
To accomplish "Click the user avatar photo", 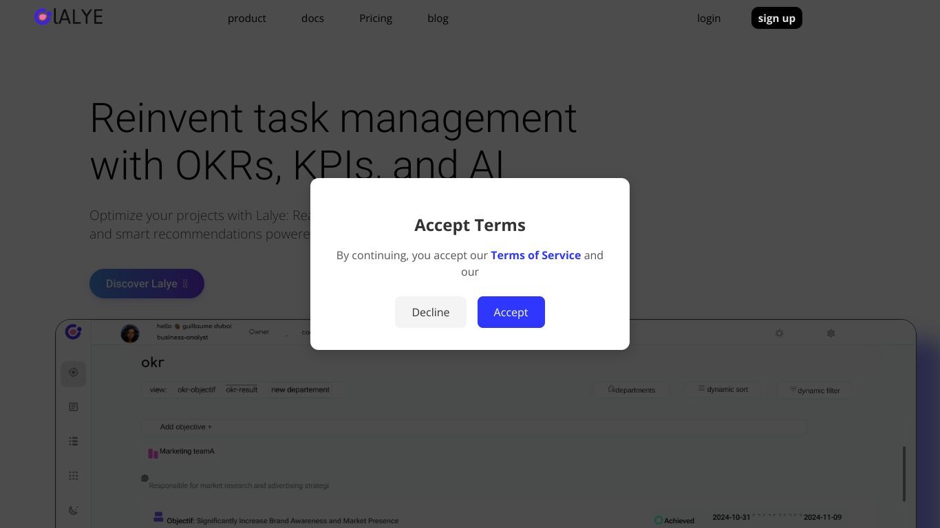I will (x=130, y=333).
